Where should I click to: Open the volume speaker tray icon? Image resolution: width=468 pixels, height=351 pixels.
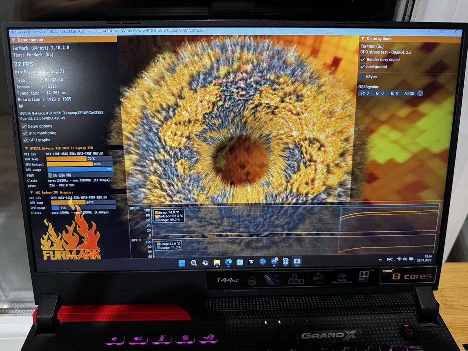click(405, 259)
